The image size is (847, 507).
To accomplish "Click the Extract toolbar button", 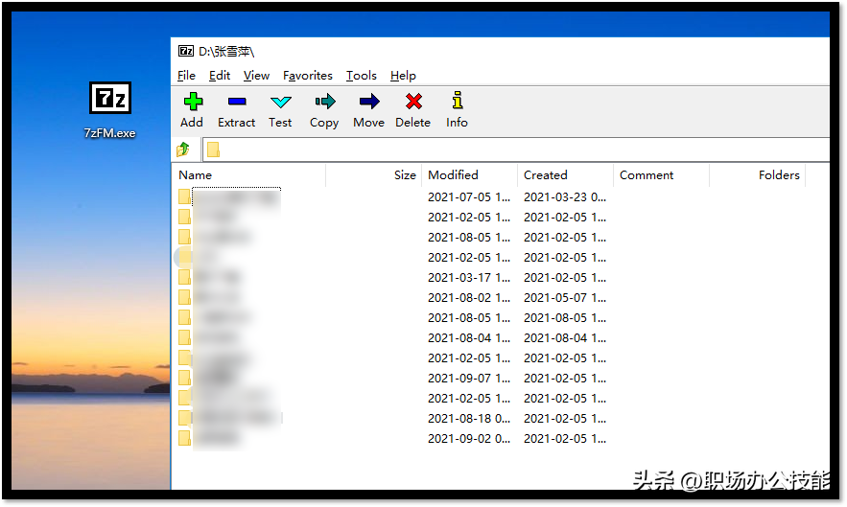I will tap(237, 110).
